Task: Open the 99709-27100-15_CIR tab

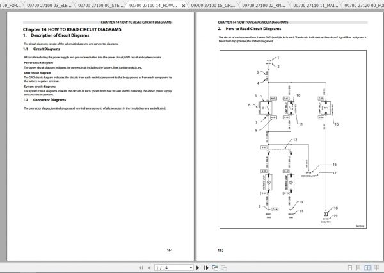Action: click(x=212, y=5)
